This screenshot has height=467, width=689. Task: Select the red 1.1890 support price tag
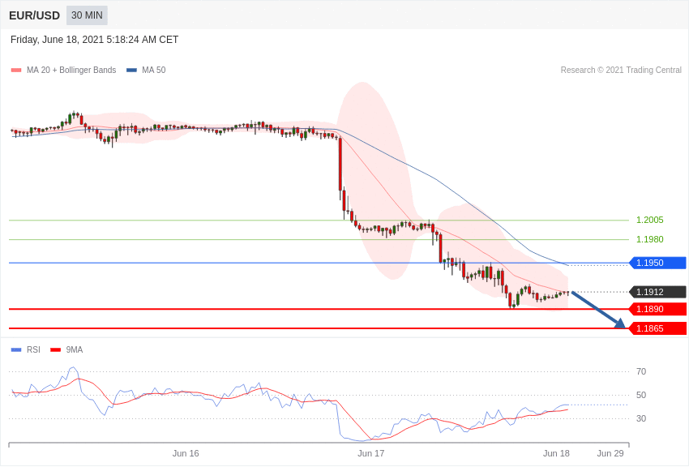point(657,309)
